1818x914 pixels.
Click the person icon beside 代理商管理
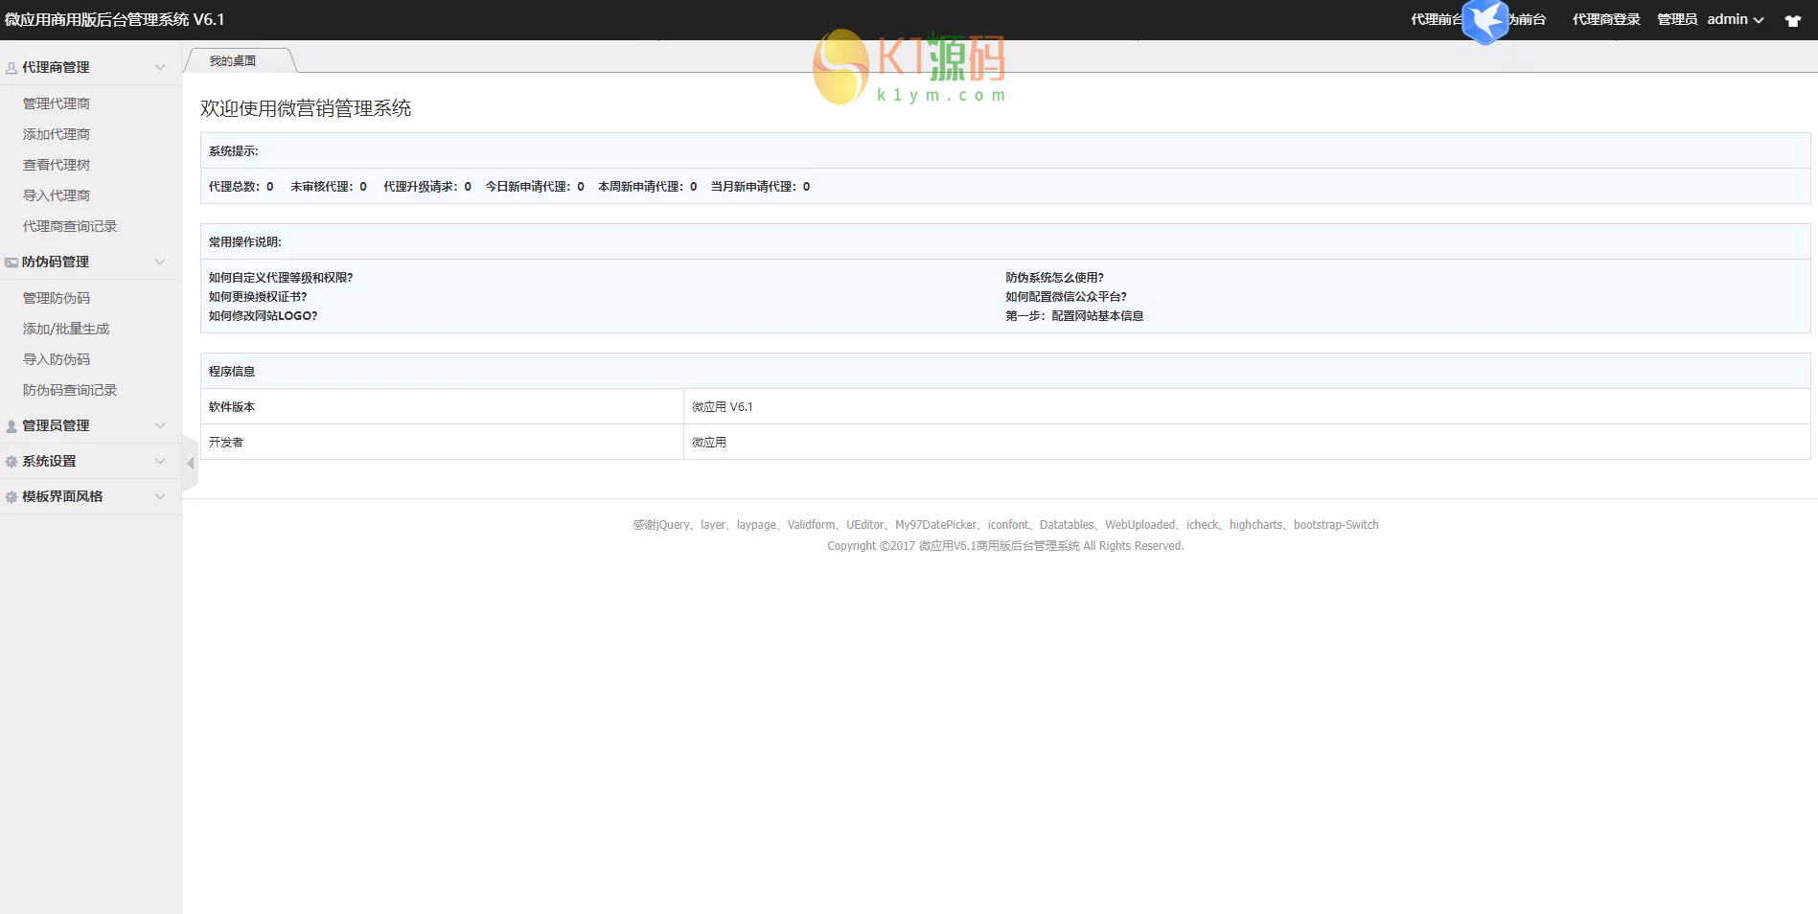(12, 68)
